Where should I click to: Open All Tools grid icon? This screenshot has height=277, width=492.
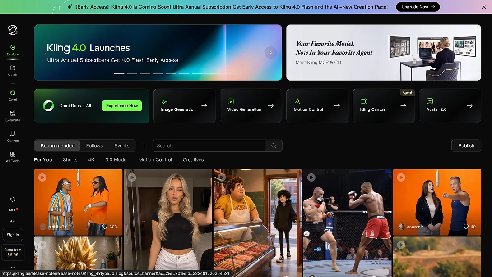tap(13, 154)
